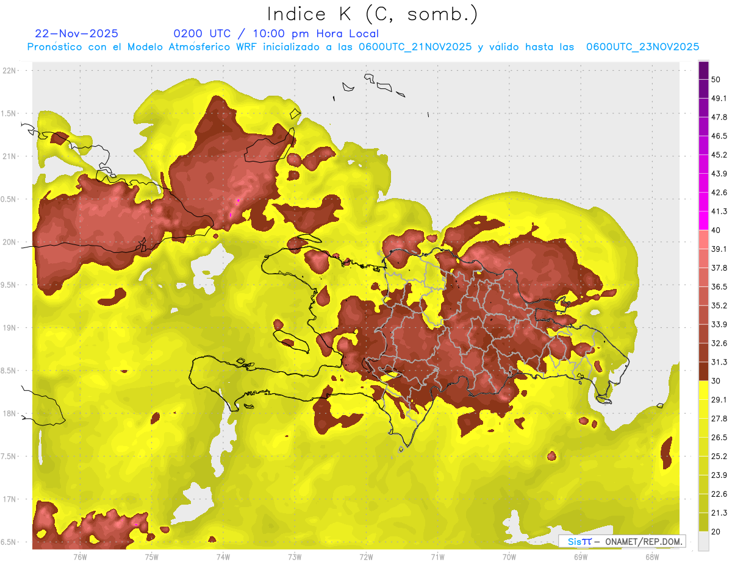Click the colorbar "20" value label, not the 20N label
This screenshot has width=732, height=565.
click(x=716, y=531)
